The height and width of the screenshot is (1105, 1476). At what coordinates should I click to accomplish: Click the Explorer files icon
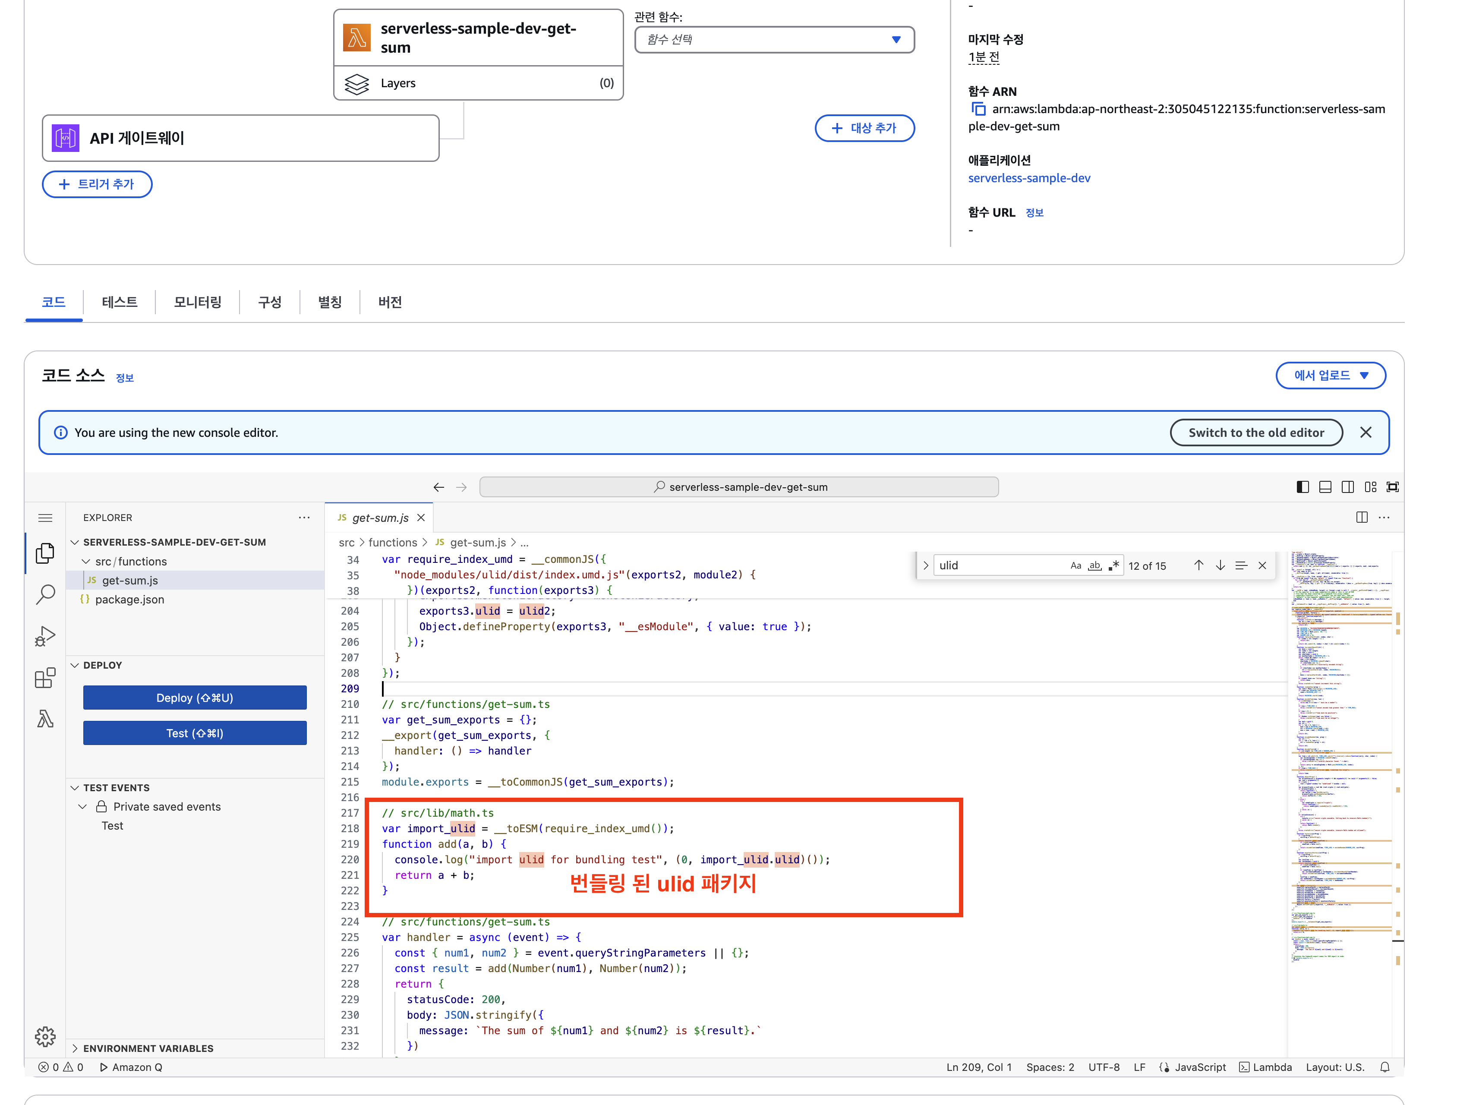pos(45,552)
